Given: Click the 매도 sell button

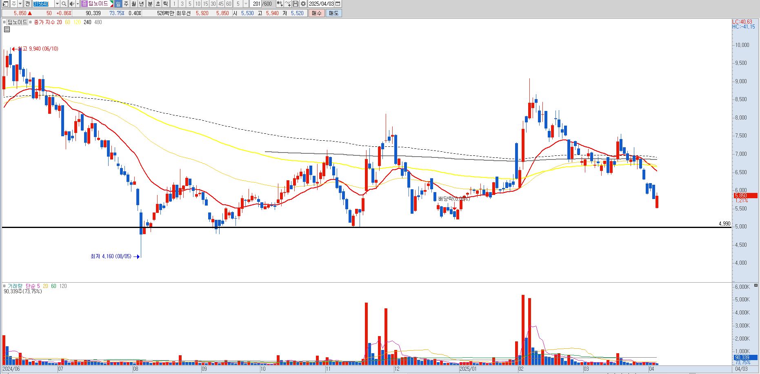Looking at the screenshot, I should (x=333, y=13).
